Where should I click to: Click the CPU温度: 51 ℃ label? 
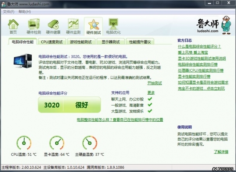[x=24, y=155]
